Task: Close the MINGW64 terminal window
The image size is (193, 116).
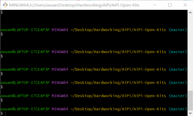Action: (x=185, y=5)
